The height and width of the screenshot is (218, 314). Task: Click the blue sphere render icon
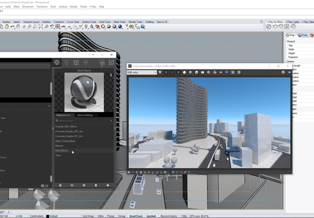(120, 27)
